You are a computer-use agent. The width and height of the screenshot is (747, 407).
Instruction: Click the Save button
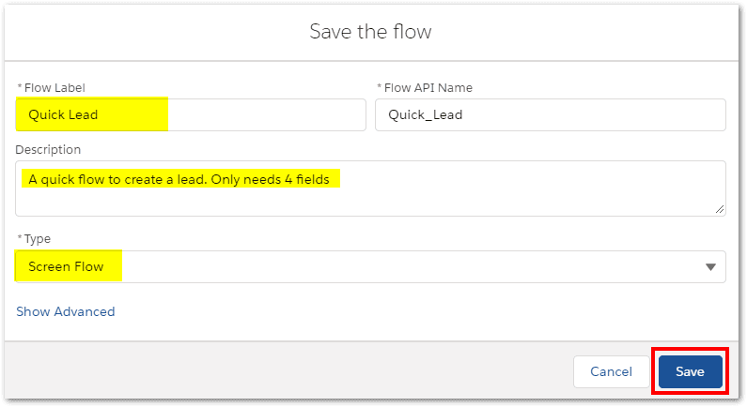(x=690, y=371)
